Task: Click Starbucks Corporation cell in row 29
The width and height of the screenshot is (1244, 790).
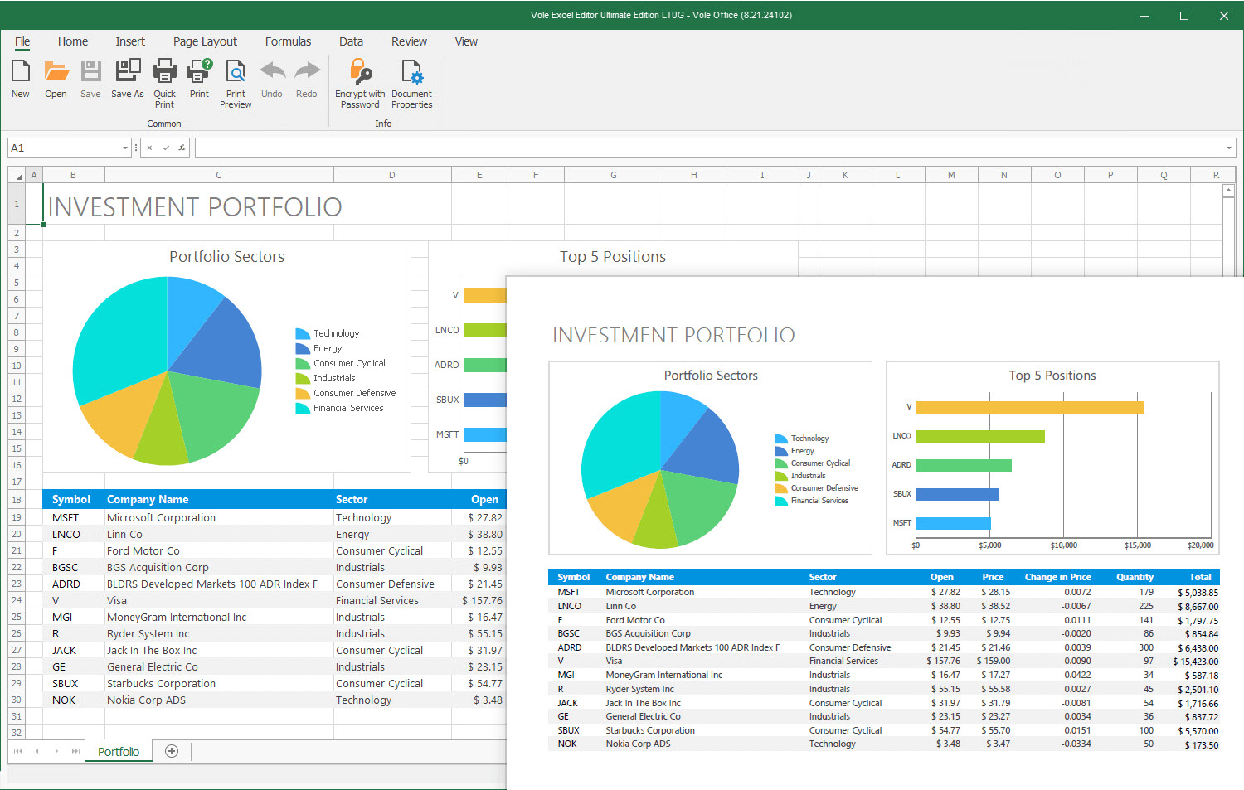Action: pyautogui.click(x=219, y=683)
